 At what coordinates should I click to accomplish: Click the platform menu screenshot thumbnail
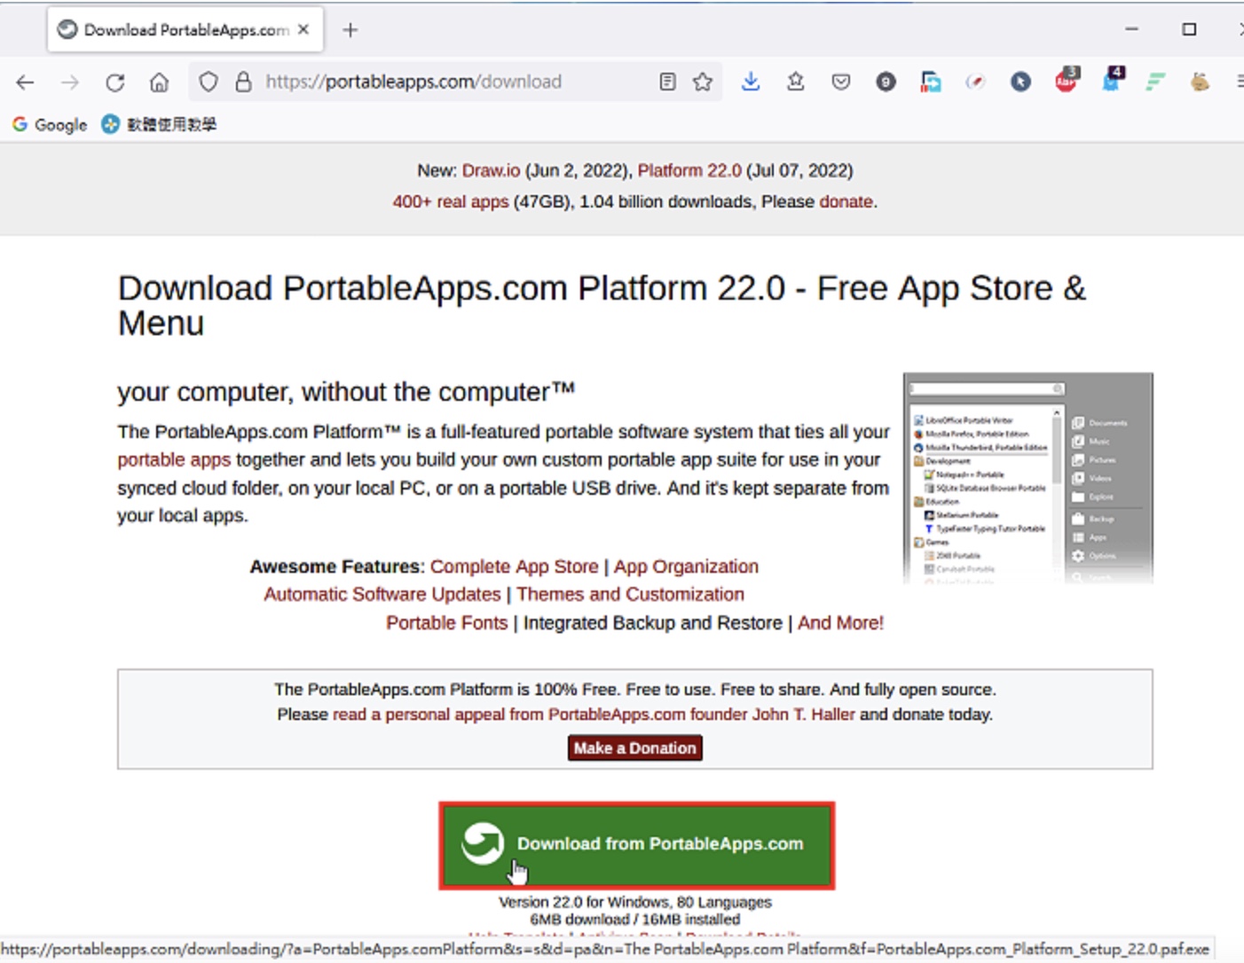click(x=1028, y=478)
